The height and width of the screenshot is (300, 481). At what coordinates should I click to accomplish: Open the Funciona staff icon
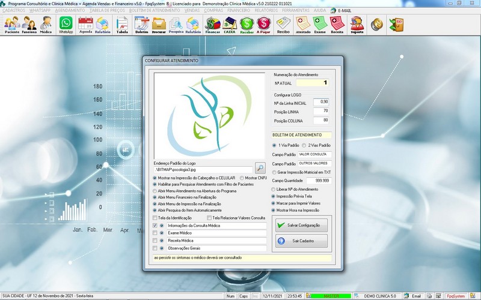29,25
